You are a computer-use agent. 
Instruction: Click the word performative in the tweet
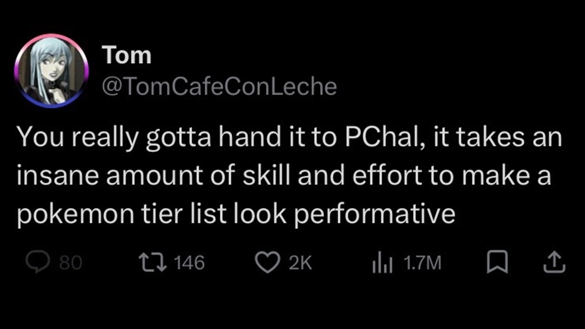point(374,214)
